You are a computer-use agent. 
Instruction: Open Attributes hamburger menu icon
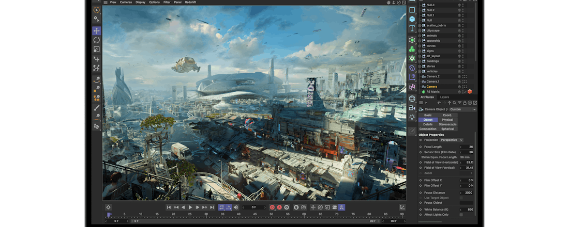pyautogui.click(x=421, y=103)
